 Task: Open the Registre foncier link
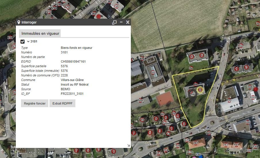click(35, 103)
